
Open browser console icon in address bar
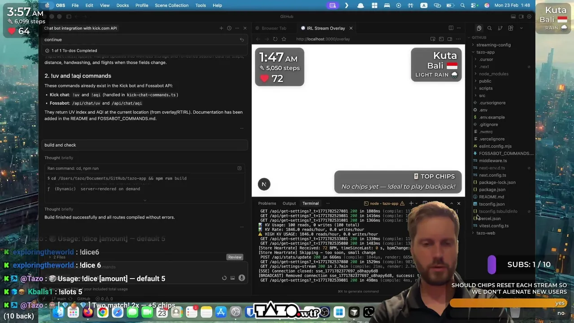pos(441,39)
